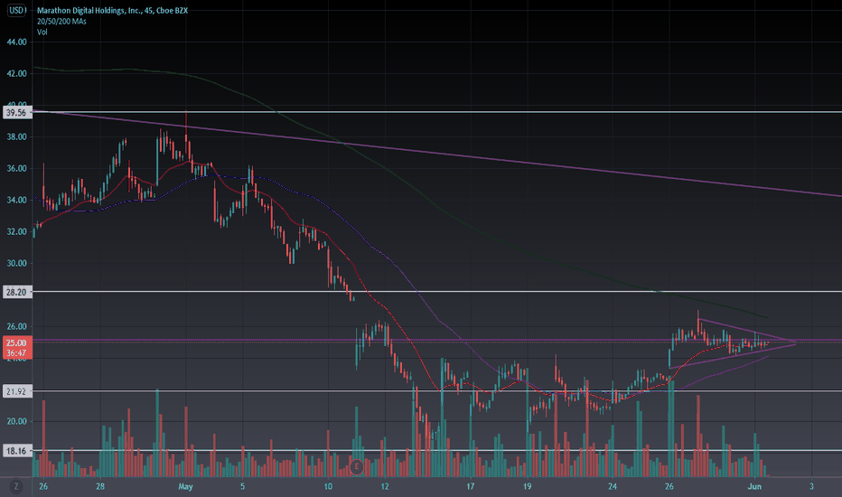Open the E earnings marker
Screen dimensions: 842x497
tap(357, 466)
